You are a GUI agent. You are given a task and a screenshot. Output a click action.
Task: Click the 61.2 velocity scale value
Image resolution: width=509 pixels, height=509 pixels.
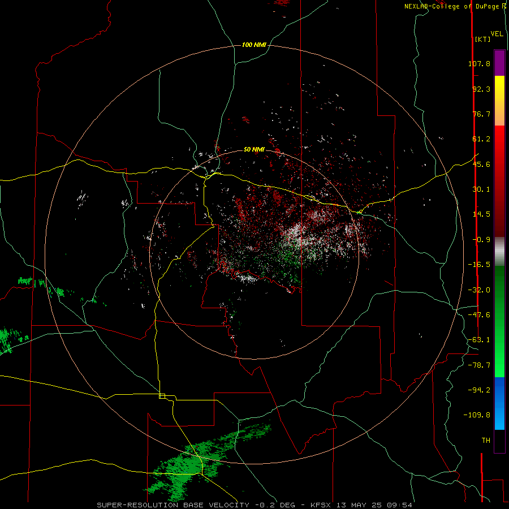(481, 139)
